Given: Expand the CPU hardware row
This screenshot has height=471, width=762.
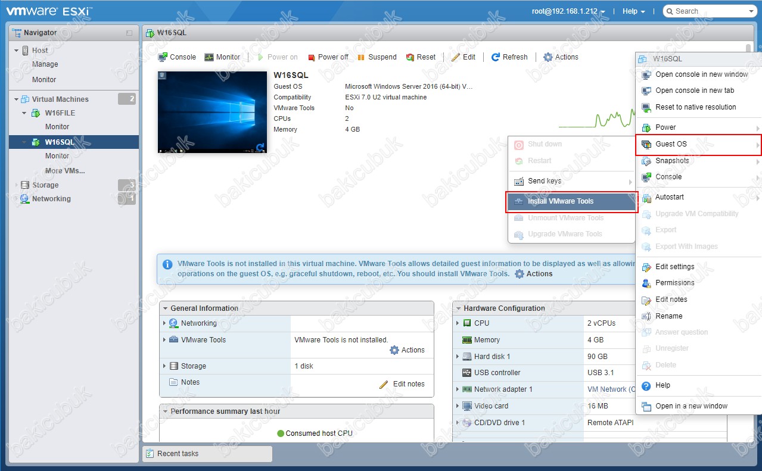Looking at the screenshot, I should pos(458,323).
